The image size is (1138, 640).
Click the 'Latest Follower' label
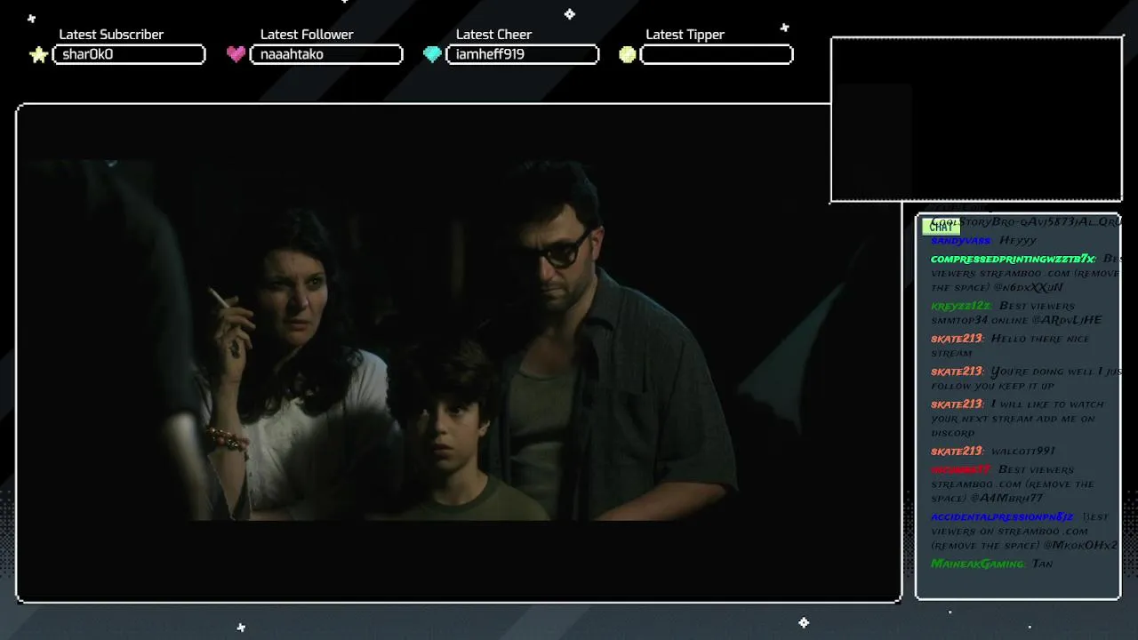(307, 35)
